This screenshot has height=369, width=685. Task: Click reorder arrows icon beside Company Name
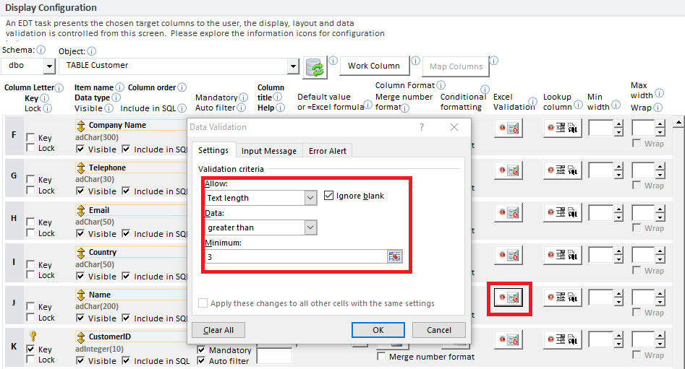click(81, 126)
